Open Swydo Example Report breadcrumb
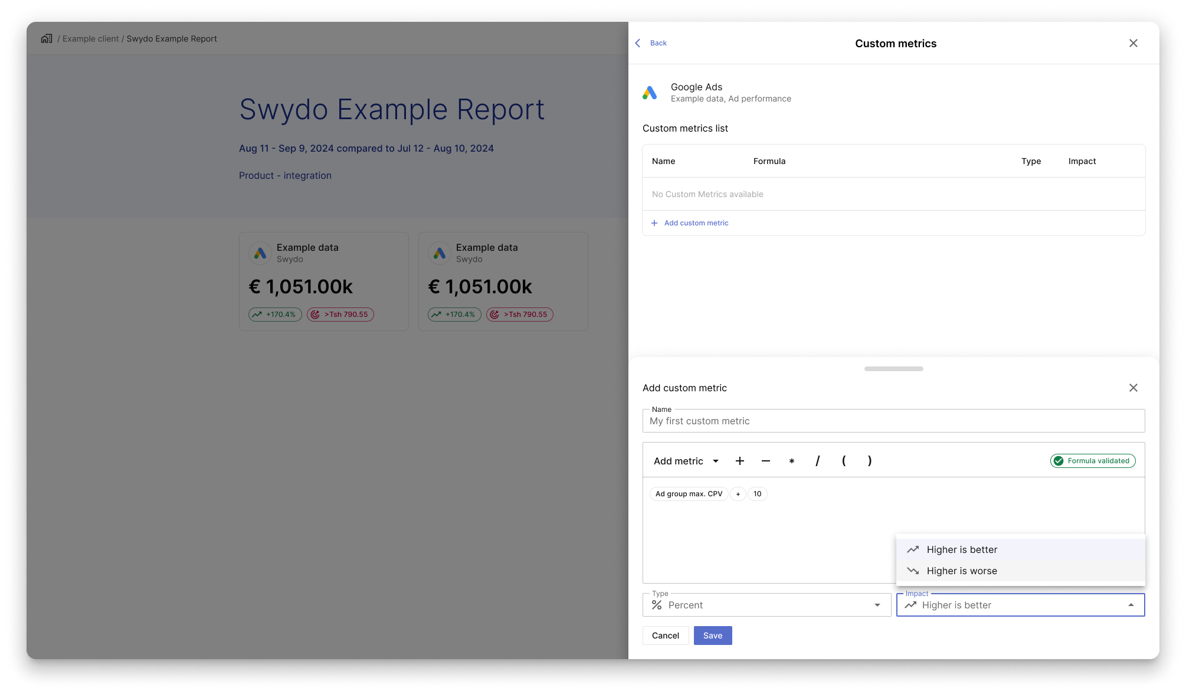 (172, 39)
